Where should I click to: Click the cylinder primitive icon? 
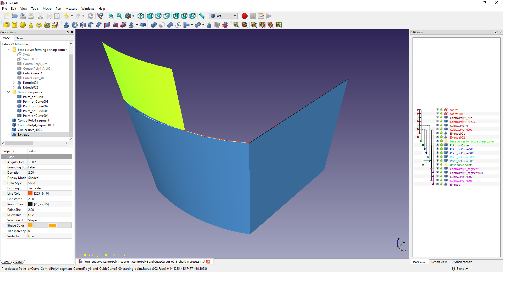15,25
